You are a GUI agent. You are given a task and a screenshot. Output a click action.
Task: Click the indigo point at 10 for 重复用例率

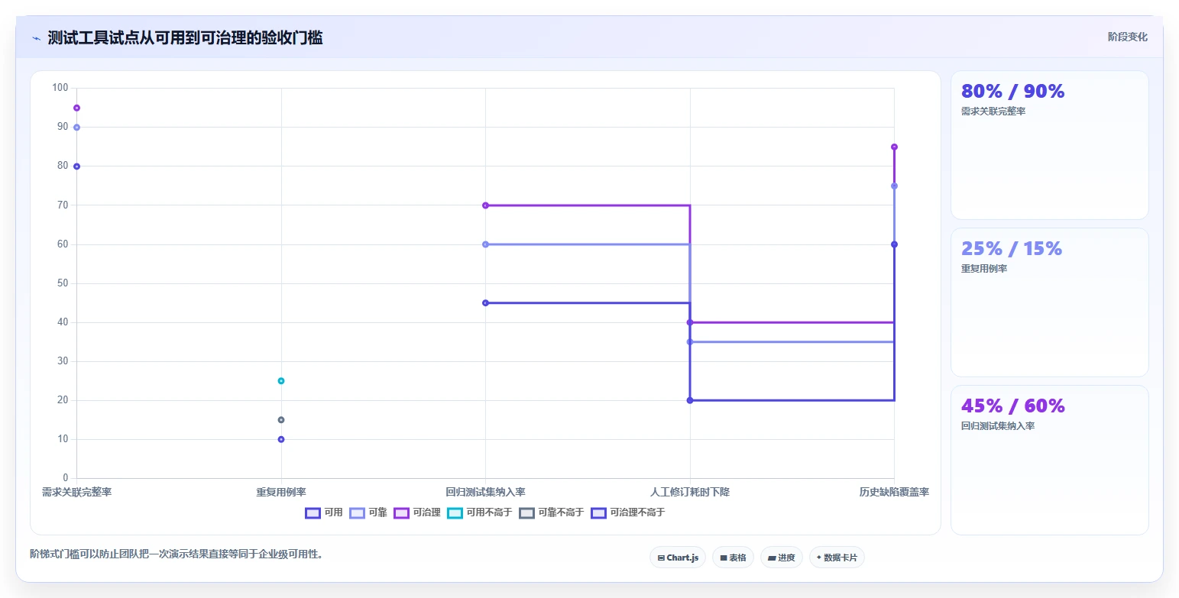tap(281, 439)
